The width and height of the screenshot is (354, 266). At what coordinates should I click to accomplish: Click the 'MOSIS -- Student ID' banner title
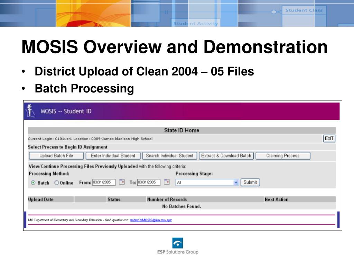click(66, 111)
